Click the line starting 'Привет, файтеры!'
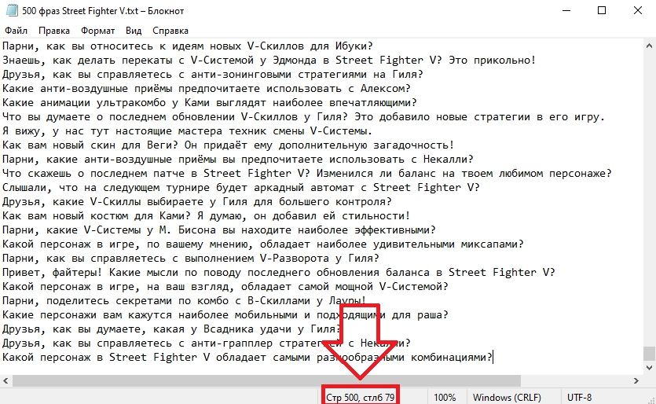Viewport: 656px width, 404px height. click(279, 273)
